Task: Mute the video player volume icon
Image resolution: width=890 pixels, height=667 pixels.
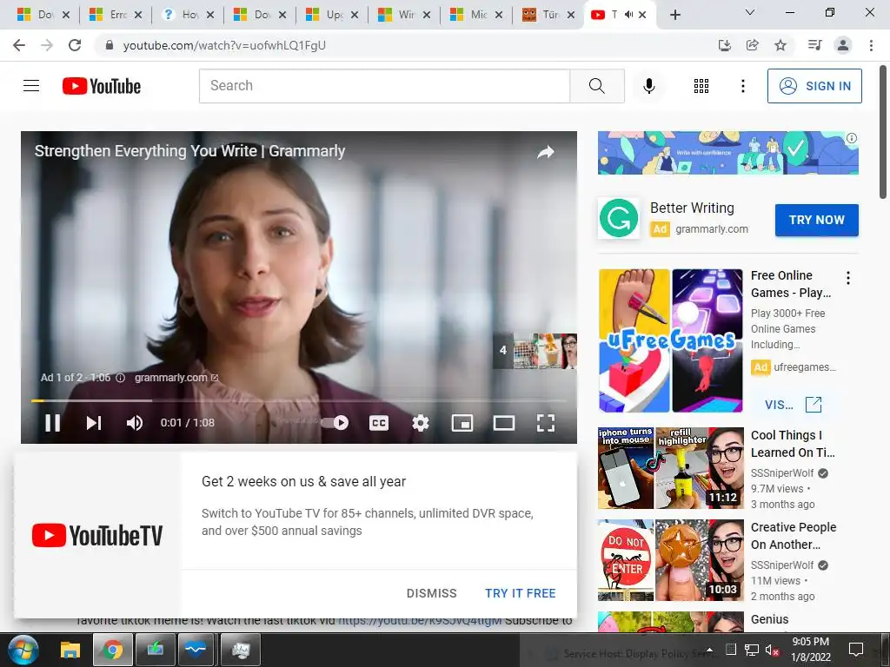Action: click(x=135, y=423)
